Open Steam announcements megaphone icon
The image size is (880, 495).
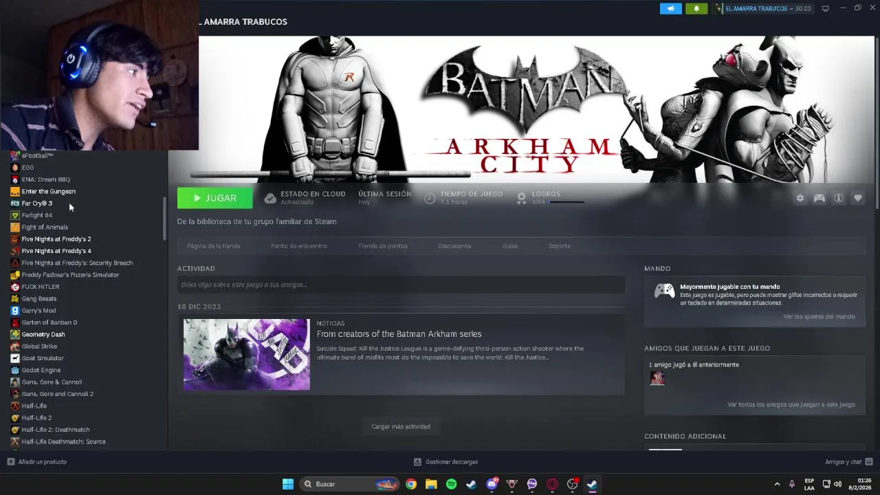(671, 8)
